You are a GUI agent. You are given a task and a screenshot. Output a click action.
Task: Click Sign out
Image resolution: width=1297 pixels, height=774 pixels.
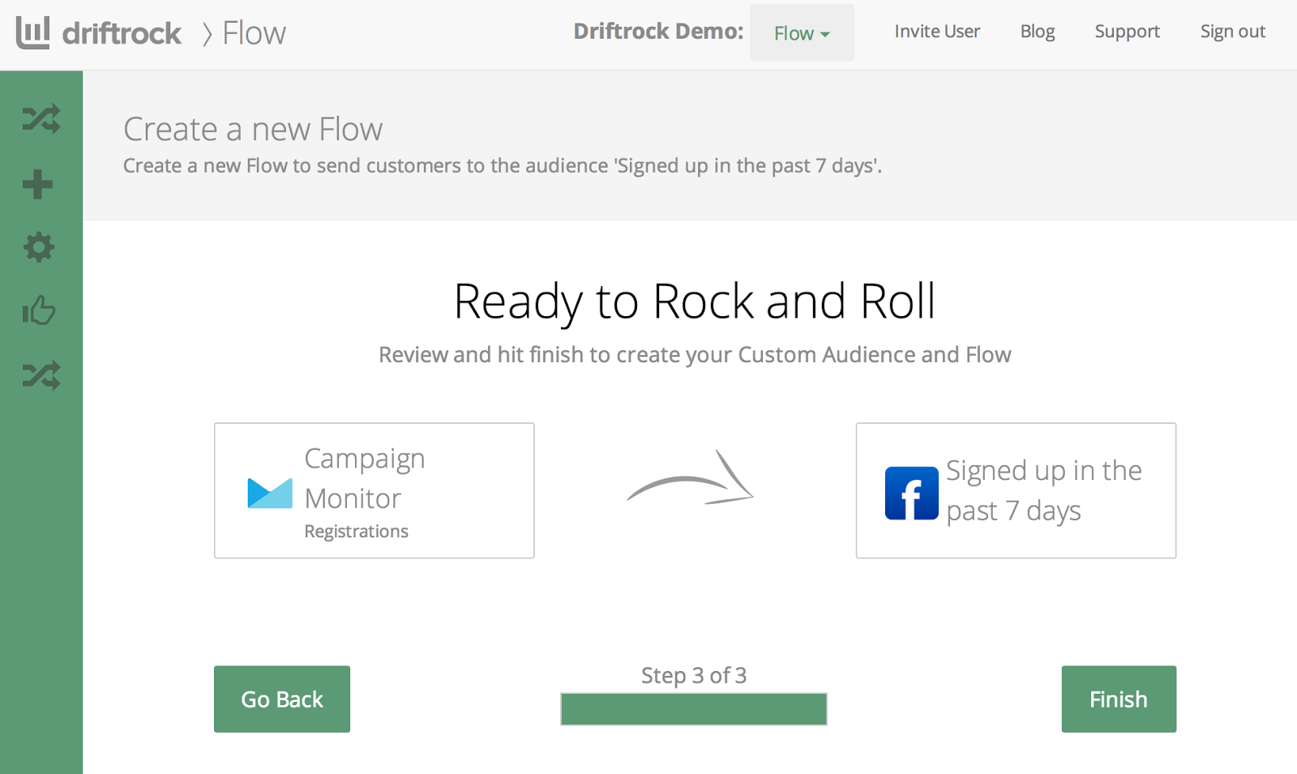(x=1232, y=32)
